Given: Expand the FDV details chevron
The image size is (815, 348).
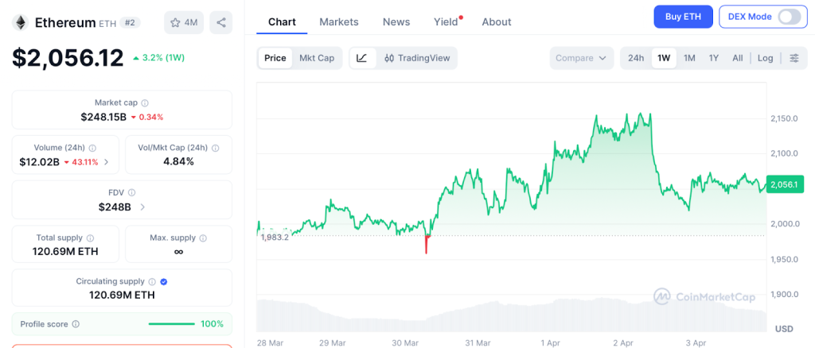Looking at the screenshot, I should pyautogui.click(x=142, y=207).
